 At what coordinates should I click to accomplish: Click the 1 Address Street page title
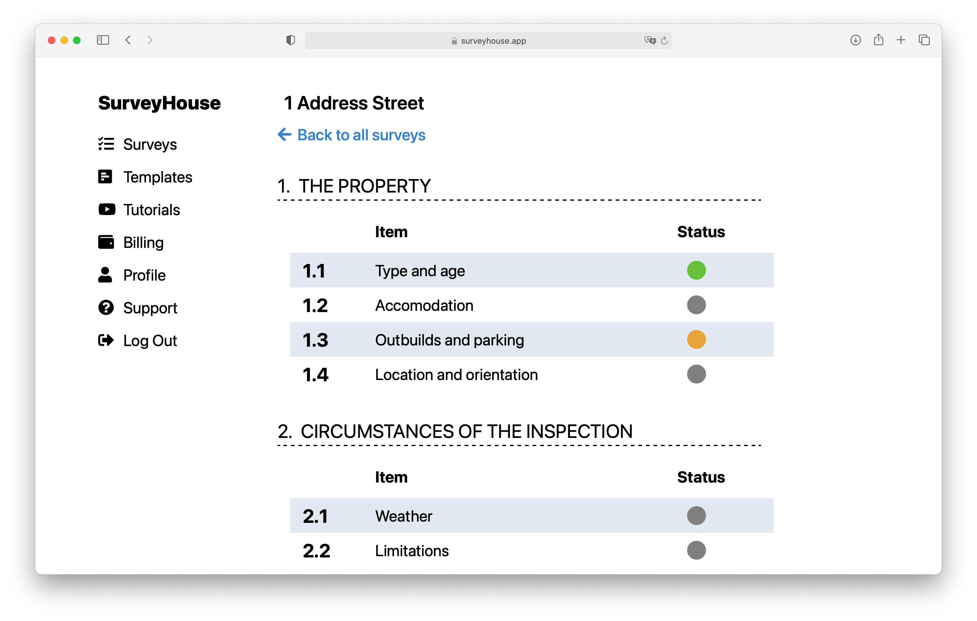coord(354,103)
